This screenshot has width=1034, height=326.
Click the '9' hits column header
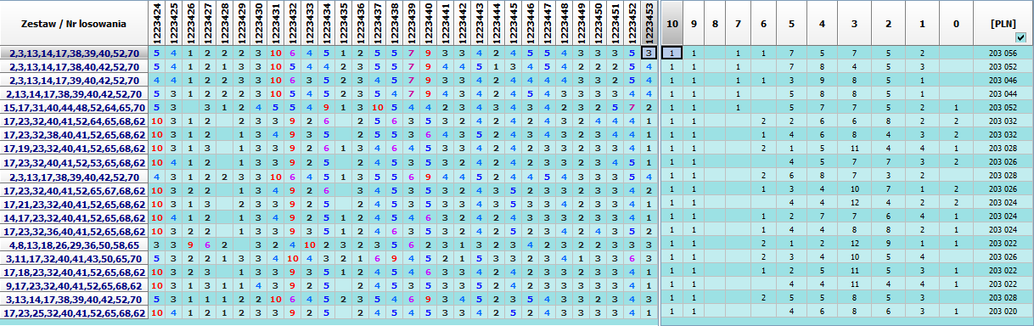tap(694, 23)
